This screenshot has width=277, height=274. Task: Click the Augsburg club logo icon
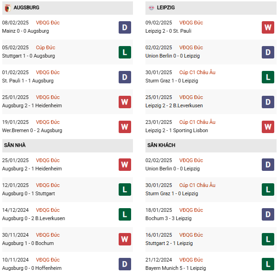pyautogui.click(x=7, y=8)
